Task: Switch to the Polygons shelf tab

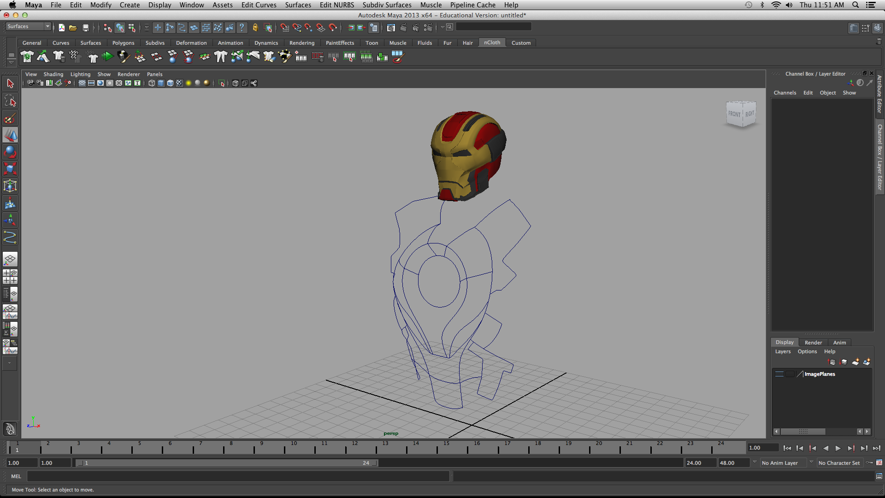Action: [x=123, y=43]
